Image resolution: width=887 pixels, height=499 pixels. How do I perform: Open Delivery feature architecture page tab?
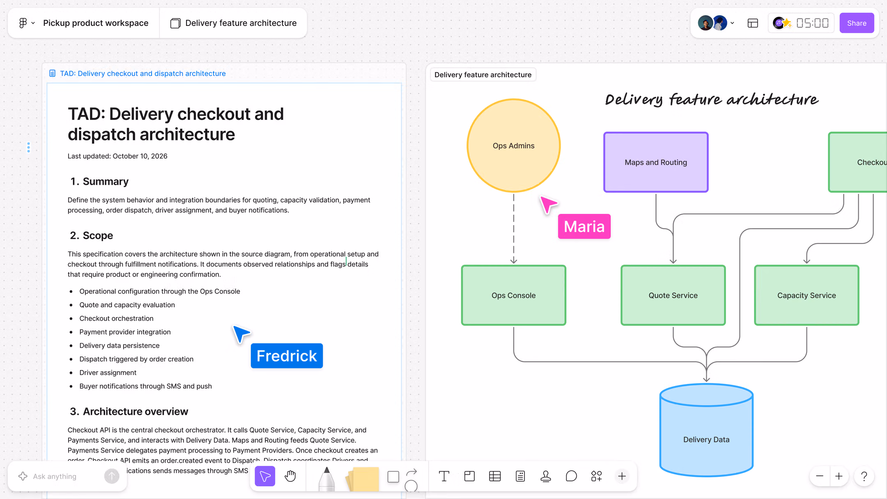click(234, 23)
